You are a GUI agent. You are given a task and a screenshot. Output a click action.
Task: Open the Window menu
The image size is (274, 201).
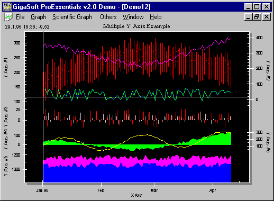pos(133,17)
